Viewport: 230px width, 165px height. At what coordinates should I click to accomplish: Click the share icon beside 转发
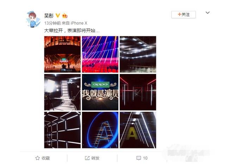coord(87,158)
